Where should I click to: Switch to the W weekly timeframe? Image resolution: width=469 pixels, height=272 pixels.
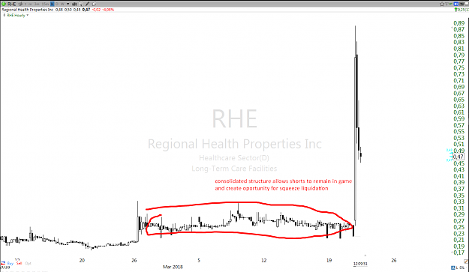point(62,4)
